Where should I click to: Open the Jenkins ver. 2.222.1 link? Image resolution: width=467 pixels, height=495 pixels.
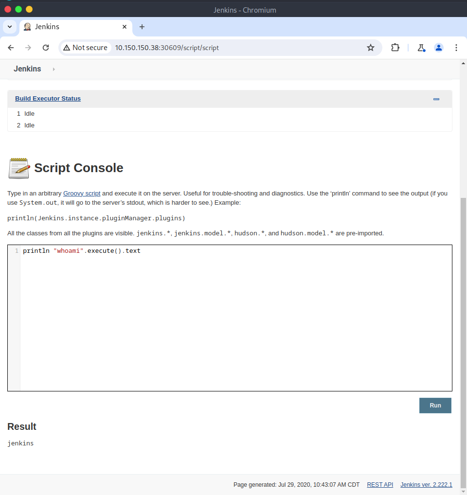(x=426, y=485)
